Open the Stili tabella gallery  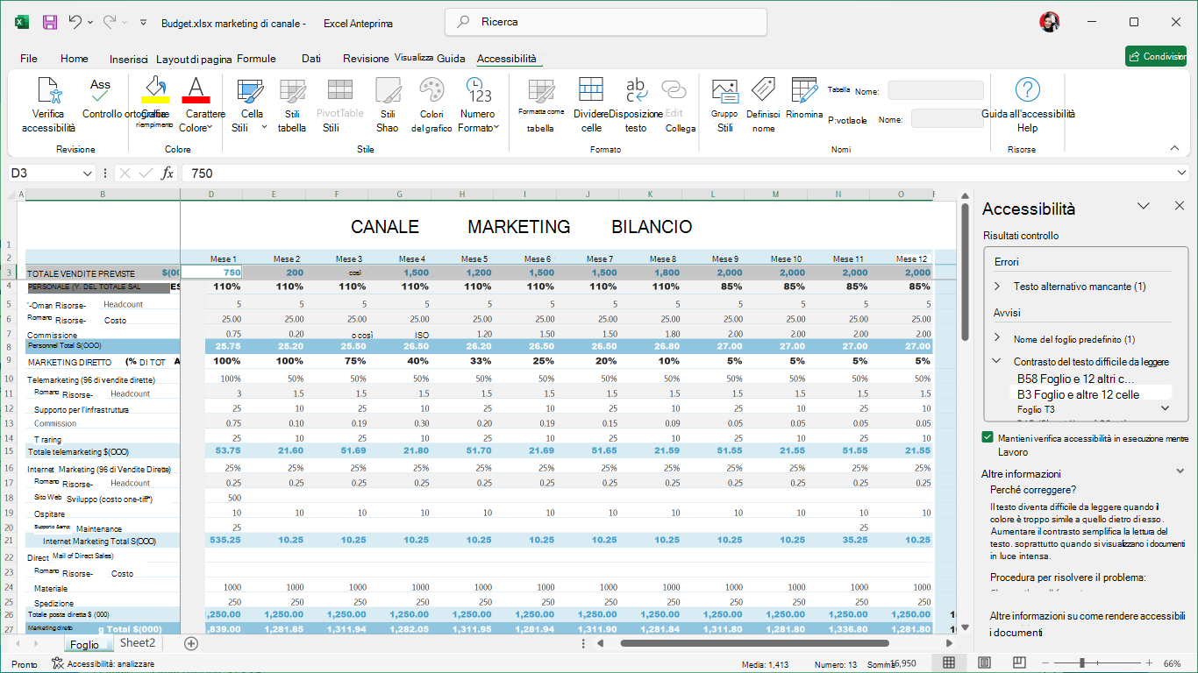coord(292,105)
